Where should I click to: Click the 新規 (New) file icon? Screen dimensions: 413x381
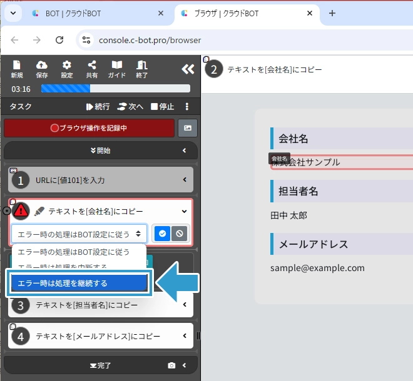(17, 69)
